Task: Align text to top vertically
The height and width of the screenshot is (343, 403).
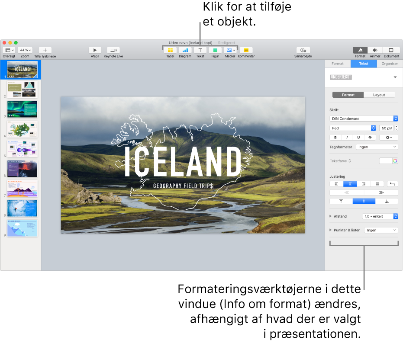Action: [x=341, y=201]
